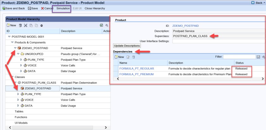Viewport: 266px width, 130px height.
Task: Click New in Product Model Hierarchy toolbar
Action: tap(11, 25)
